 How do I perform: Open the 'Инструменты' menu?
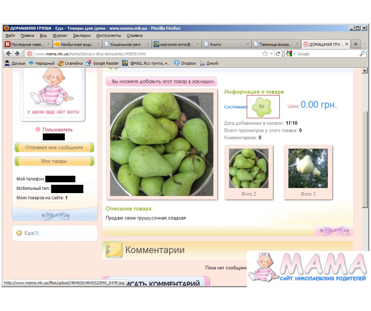(x=109, y=35)
